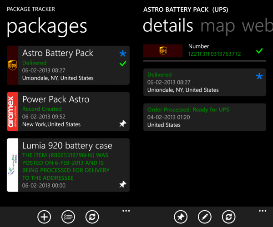Tap the aramex logo on Power Pack Astro card
Image resolution: width=273 pixels, height=227 pixels.
click(13, 112)
